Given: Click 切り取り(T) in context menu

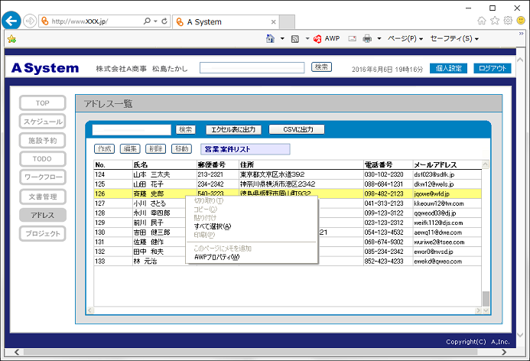Looking at the screenshot, I should click(209, 201).
